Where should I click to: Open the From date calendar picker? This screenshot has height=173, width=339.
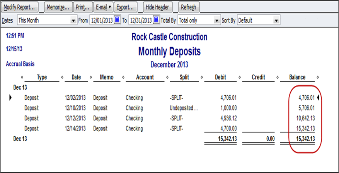coord(117,20)
